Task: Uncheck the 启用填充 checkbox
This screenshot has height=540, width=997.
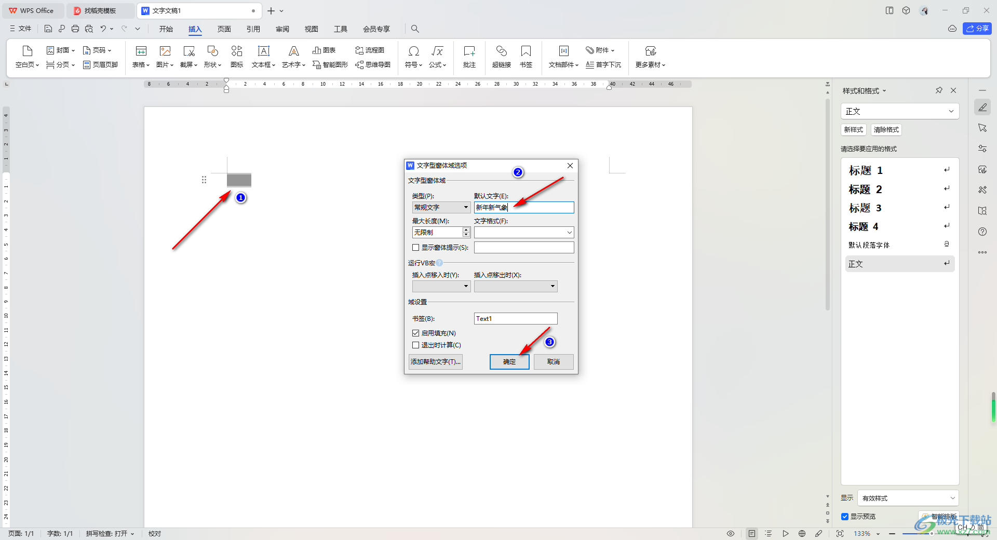Action: click(x=416, y=333)
